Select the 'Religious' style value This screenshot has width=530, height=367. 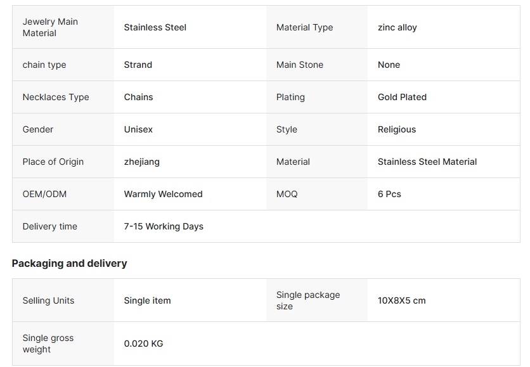click(397, 129)
